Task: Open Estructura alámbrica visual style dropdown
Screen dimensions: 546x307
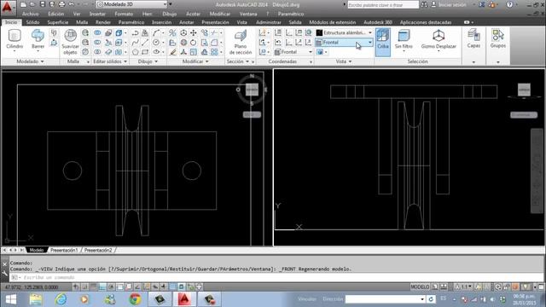Action: (344, 32)
